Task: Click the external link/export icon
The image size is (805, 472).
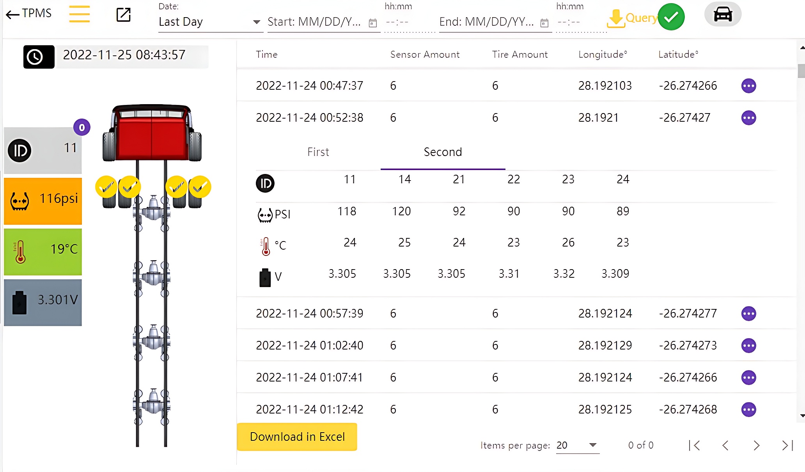Action: [x=124, y=14]
